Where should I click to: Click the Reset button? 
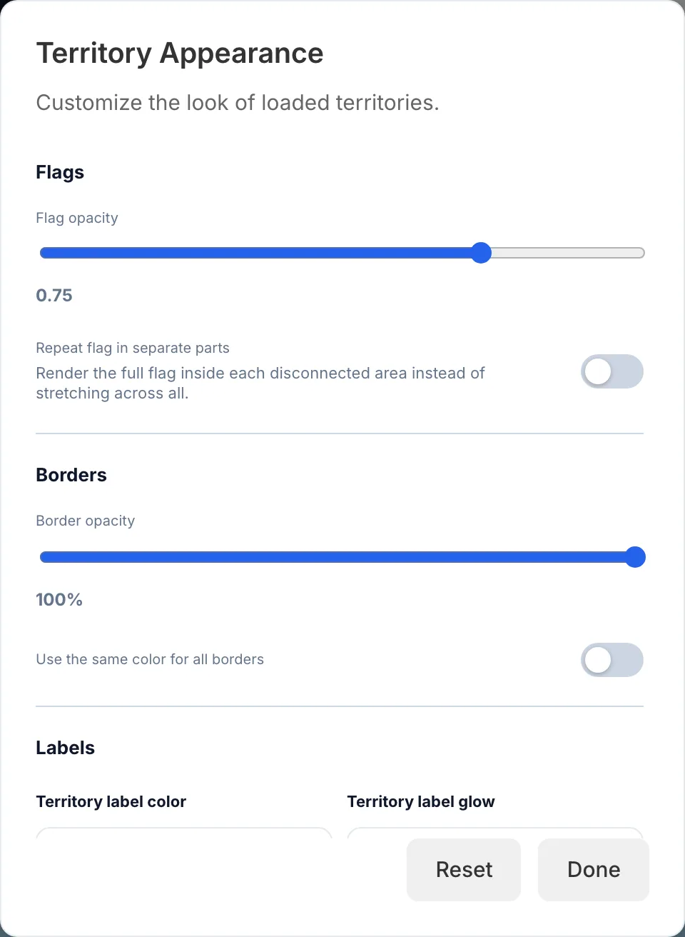point(464,869)
